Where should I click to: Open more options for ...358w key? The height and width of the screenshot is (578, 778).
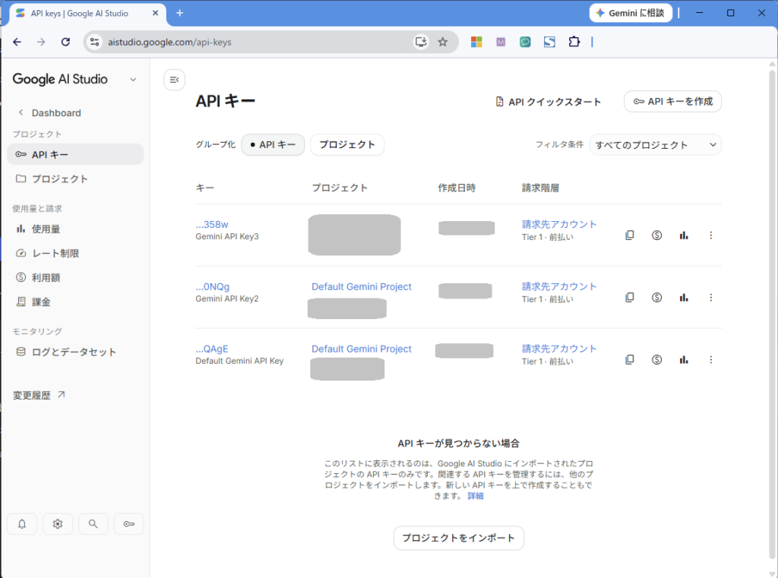(710, 235)
